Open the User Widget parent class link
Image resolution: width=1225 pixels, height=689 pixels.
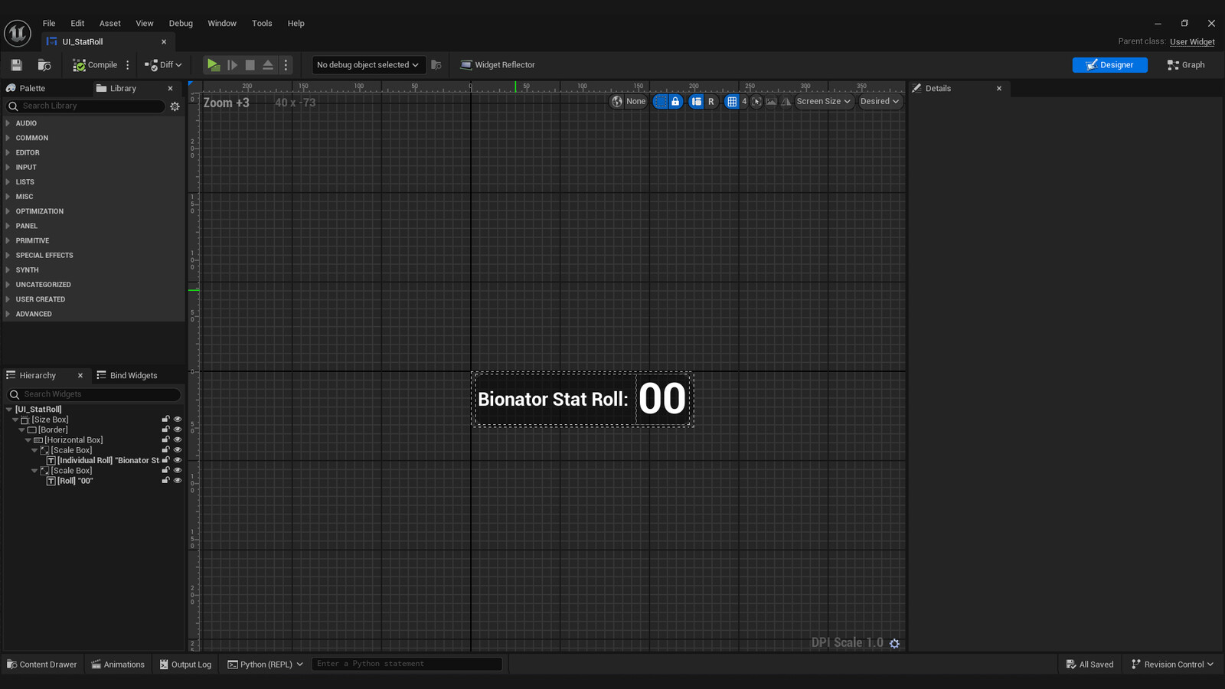click(x=1192, y=42)
